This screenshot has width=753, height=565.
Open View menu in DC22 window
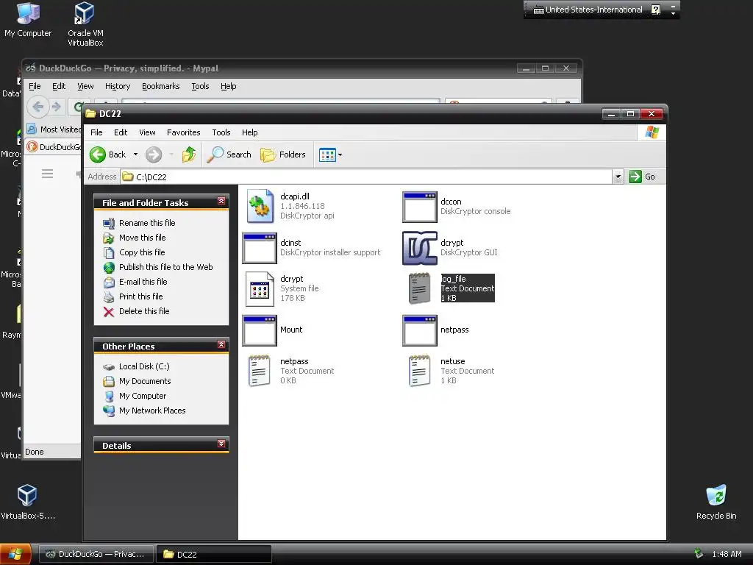(x=147, y=132)
